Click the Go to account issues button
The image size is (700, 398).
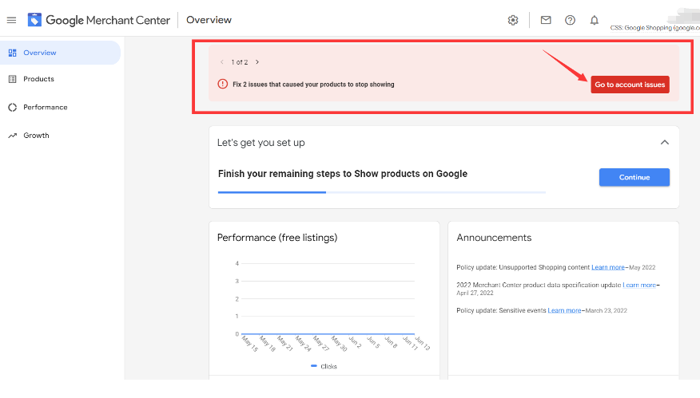(x=630, y=85)
